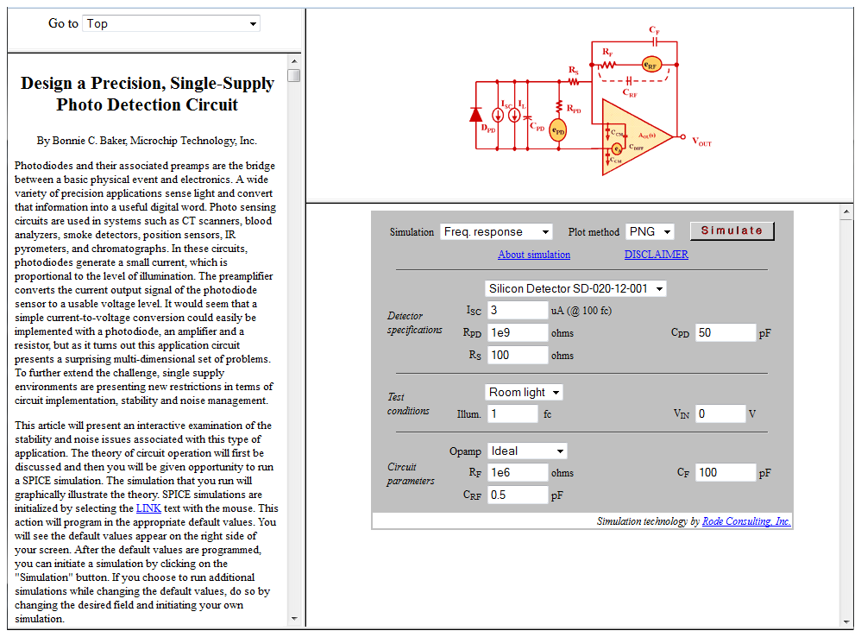Click the C_F capacitance field showing 100
The height and width of the screenshot is (637, 861).
point(725,472)
